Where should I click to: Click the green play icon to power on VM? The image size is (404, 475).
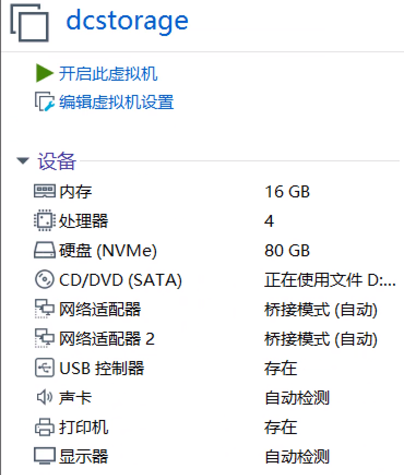click(x=44, y=73)
